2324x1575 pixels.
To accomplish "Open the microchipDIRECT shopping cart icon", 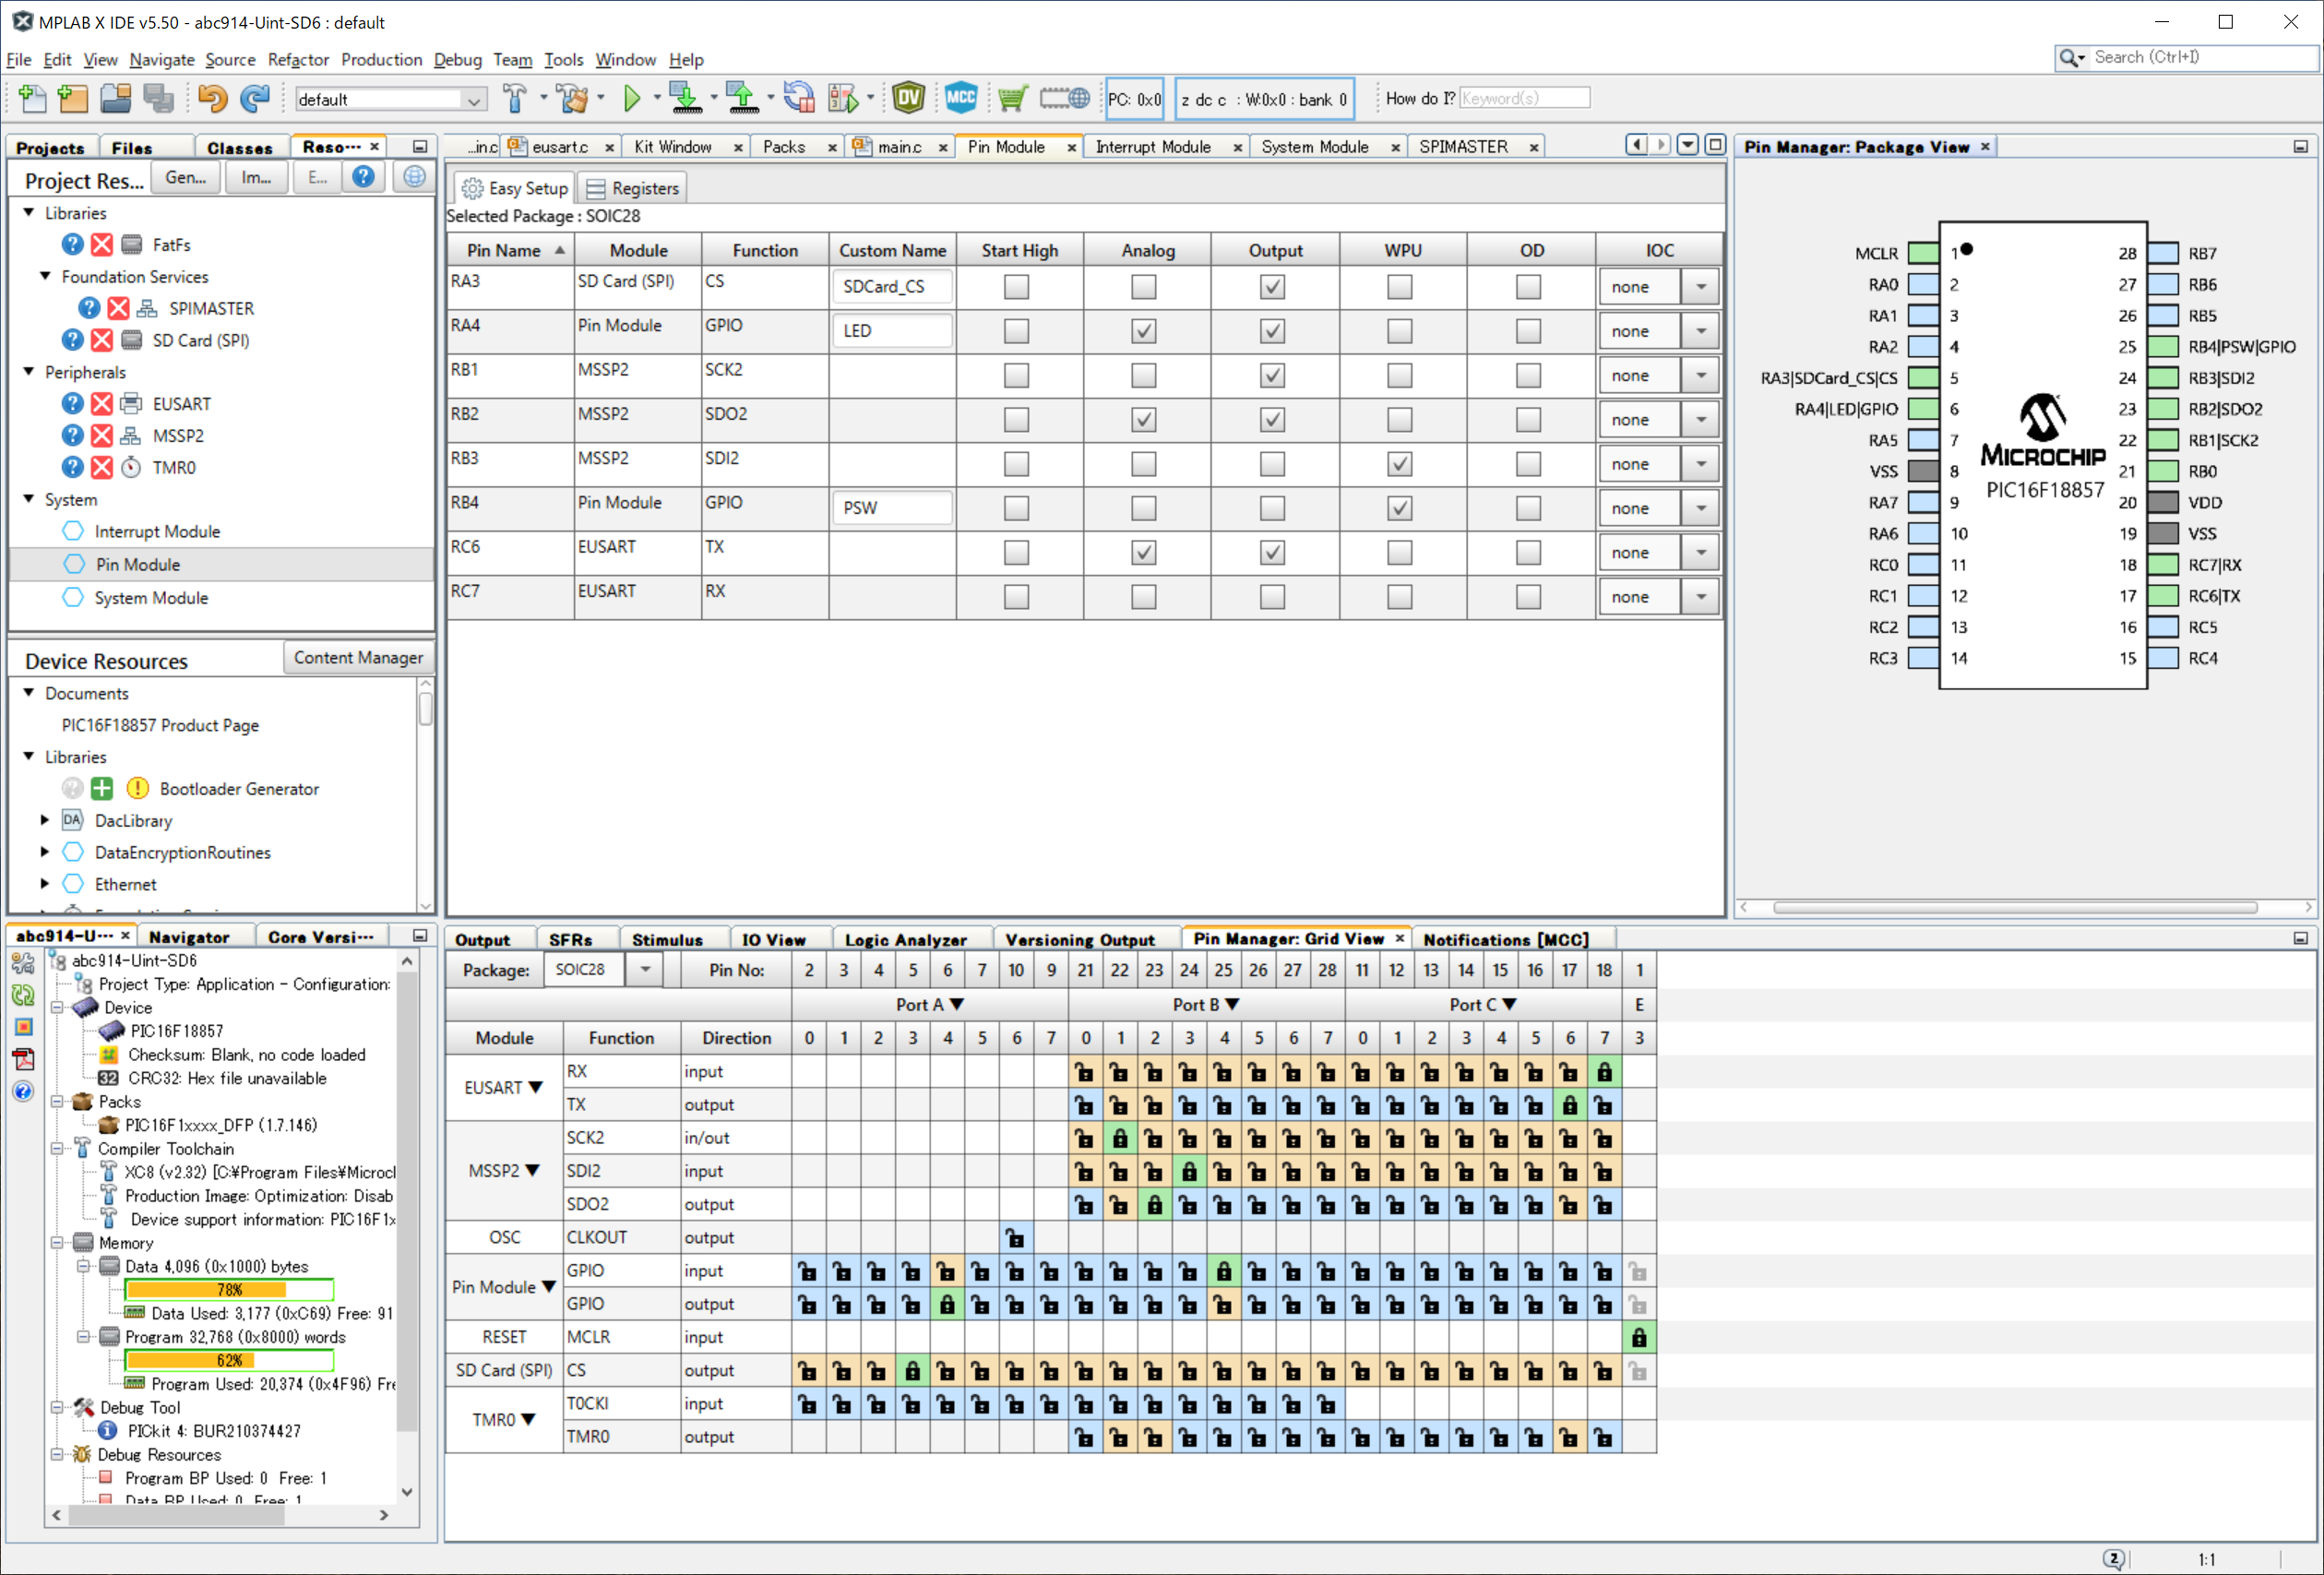I will [x=1012, y=98].
